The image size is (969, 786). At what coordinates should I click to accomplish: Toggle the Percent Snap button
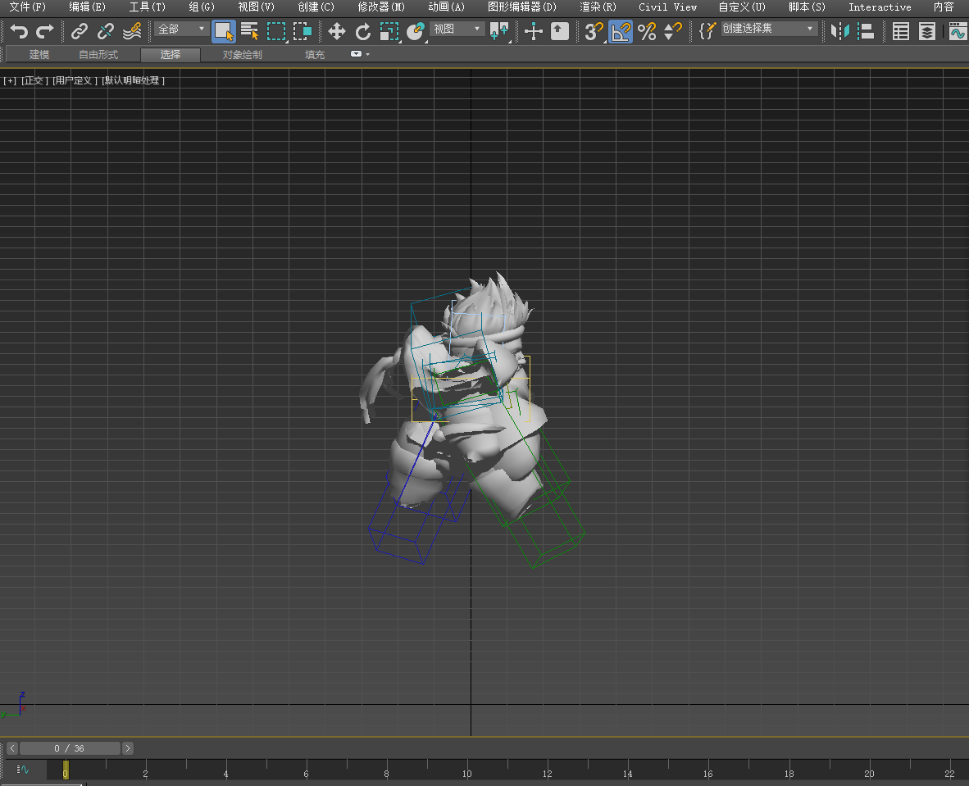647,31
